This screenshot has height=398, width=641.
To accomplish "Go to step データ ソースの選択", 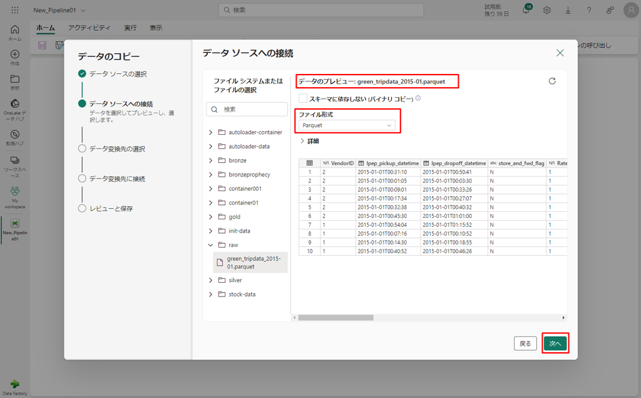I will tap(118, 74).
